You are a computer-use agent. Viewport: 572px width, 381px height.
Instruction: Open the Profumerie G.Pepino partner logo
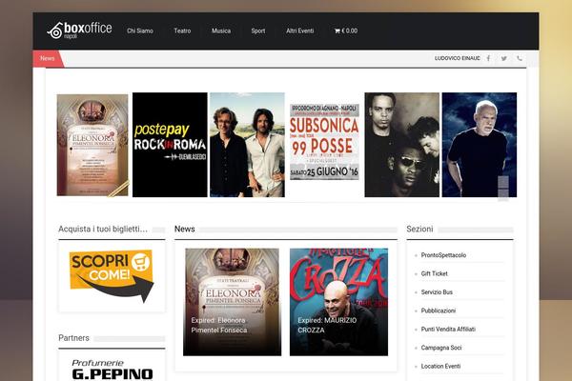pos(112,370)
